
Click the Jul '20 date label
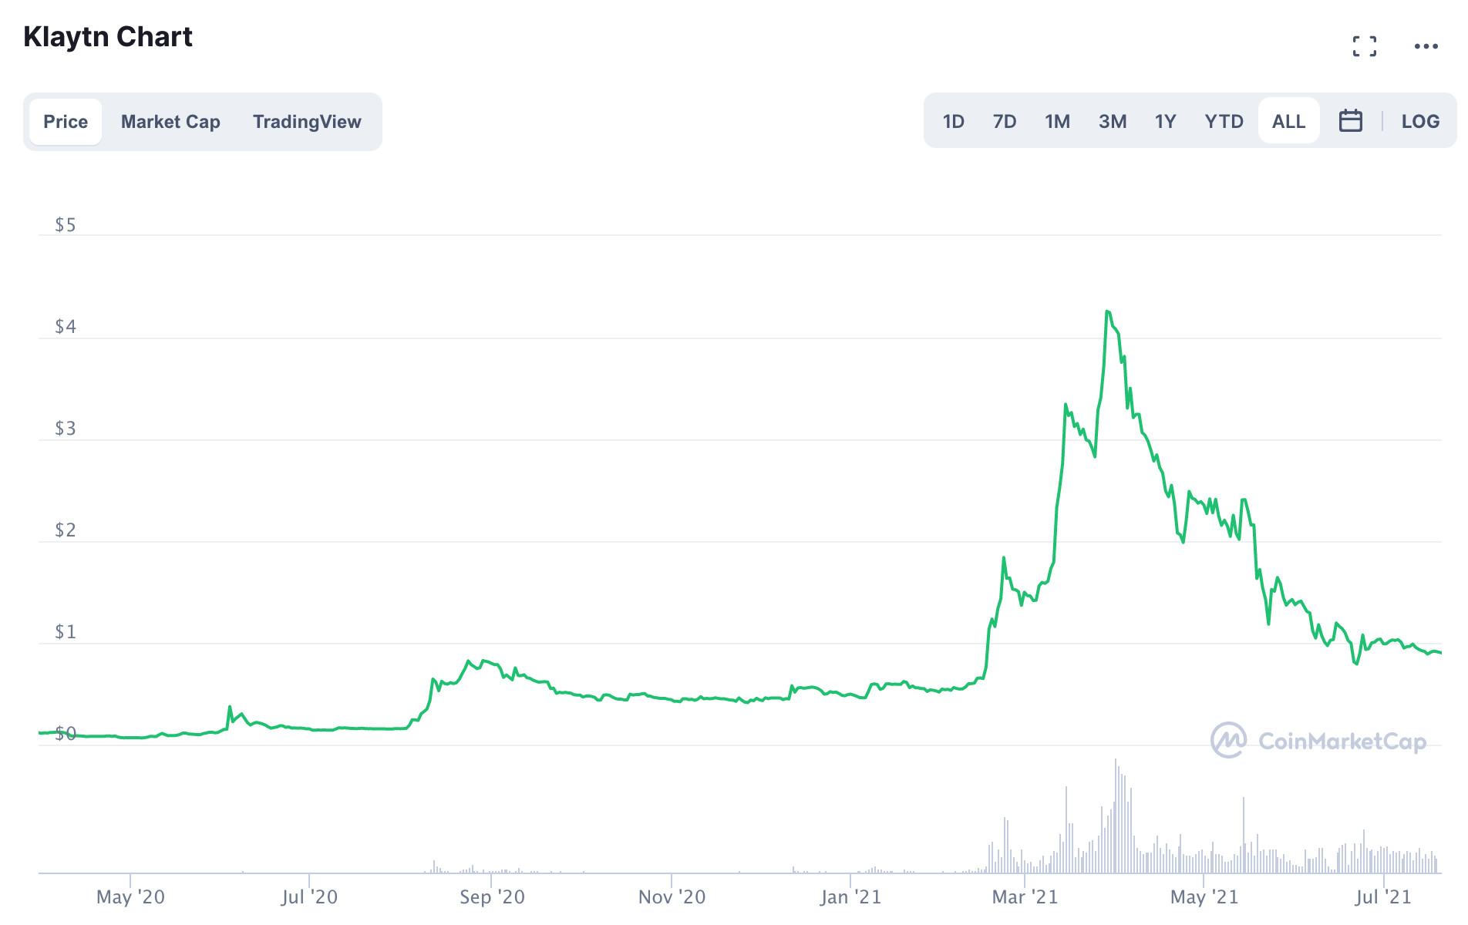[x=309, y=896]
